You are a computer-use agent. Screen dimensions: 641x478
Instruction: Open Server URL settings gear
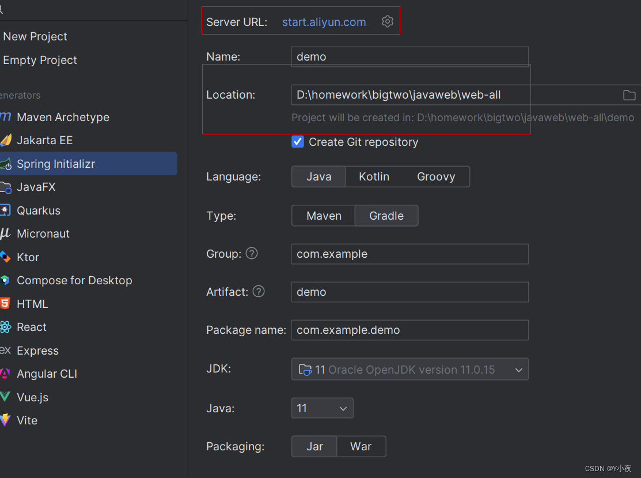[x=387, y=21]
